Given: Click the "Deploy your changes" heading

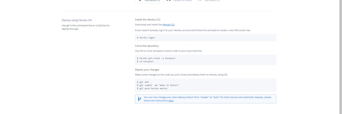Looking at the screenshot, I should click(x=147, y=70).
